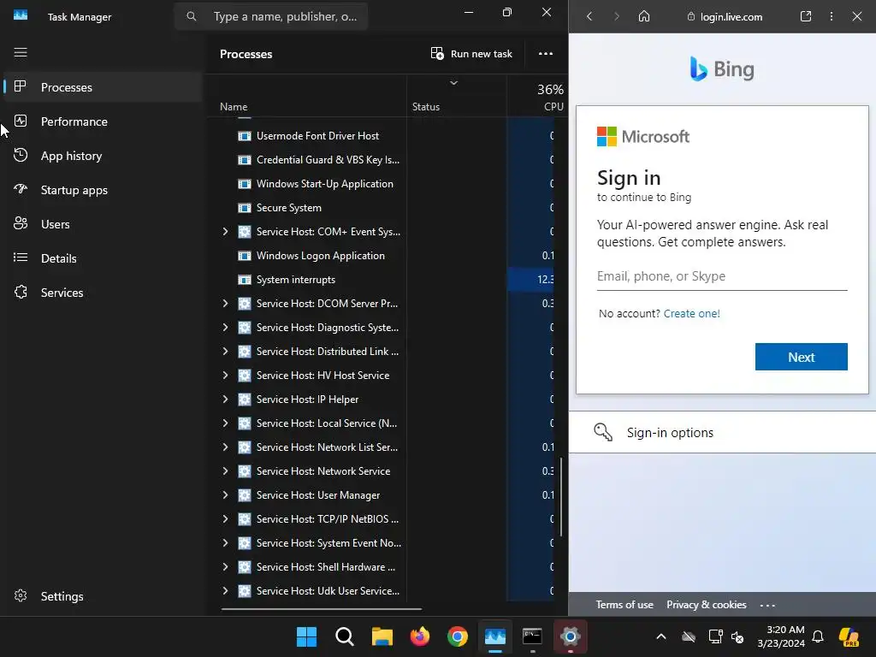
Task: Click the Next button on sign-in
Action: click(x=801, y=357)
